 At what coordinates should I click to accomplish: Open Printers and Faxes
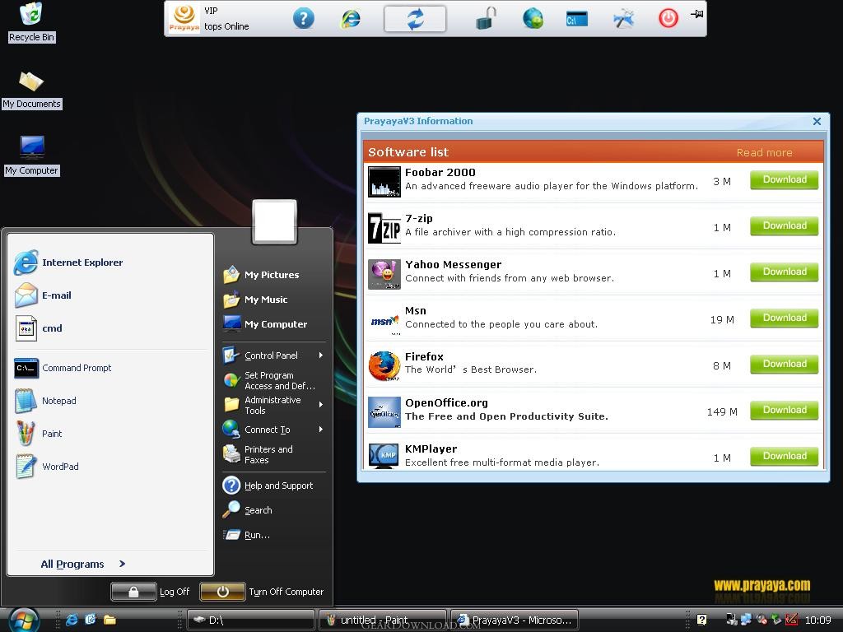(x=258, y=454)
